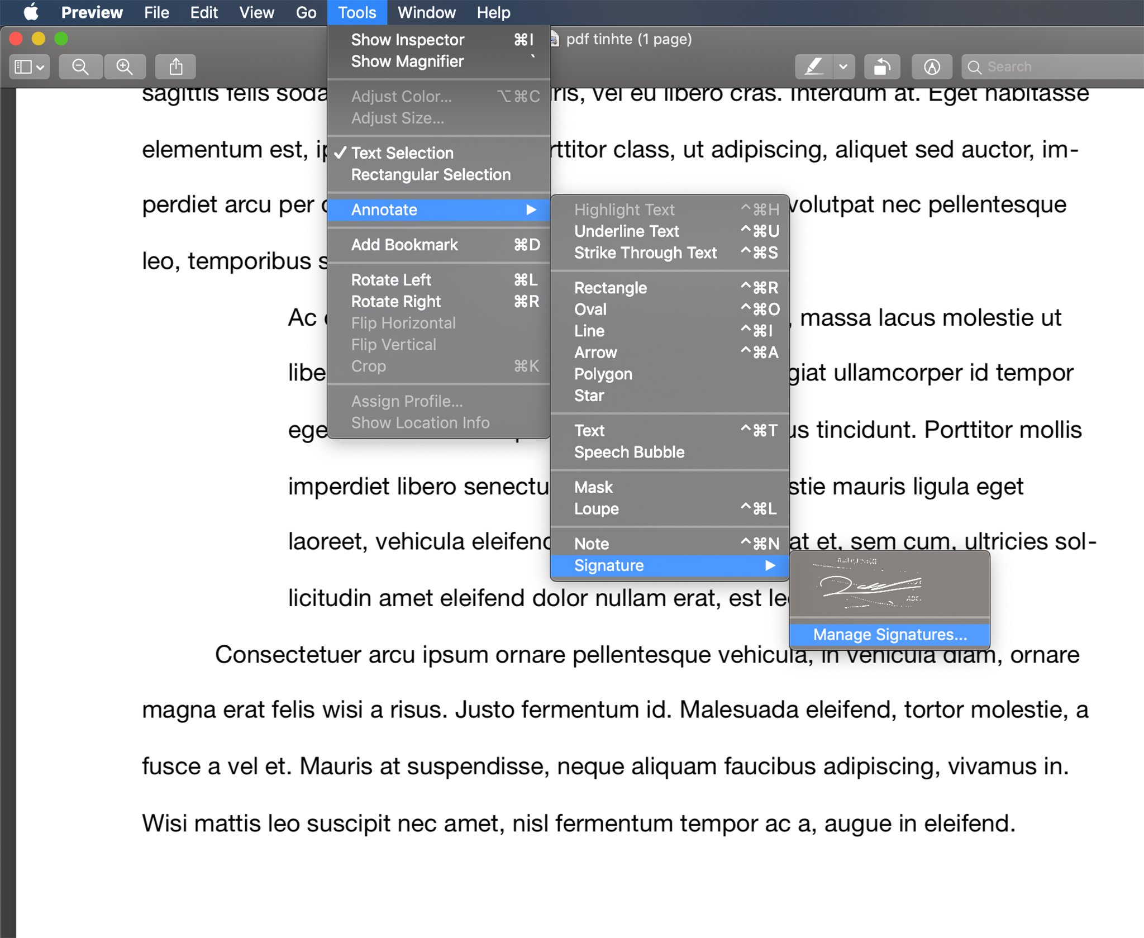Select Oval annotation
Screen dimensions: 1144x938
click(670, 310)
